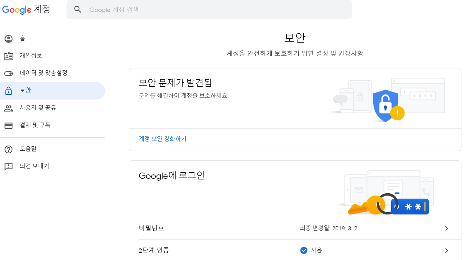Open the 2단계 인증 label
475x260 pixels.
click(154, 250)
